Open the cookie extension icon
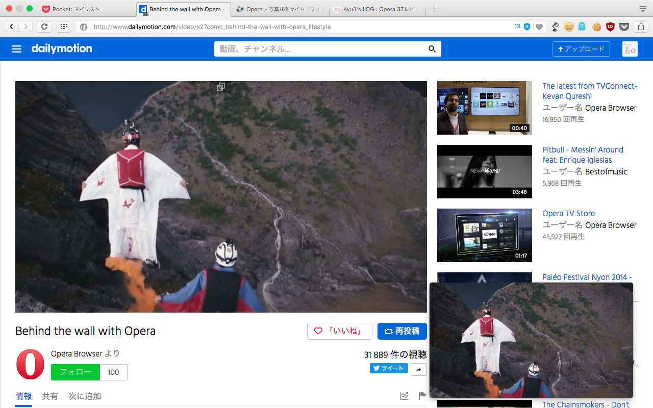Image resolution: width=653 pixels, height=408 pixels. (x=596, y=27)
